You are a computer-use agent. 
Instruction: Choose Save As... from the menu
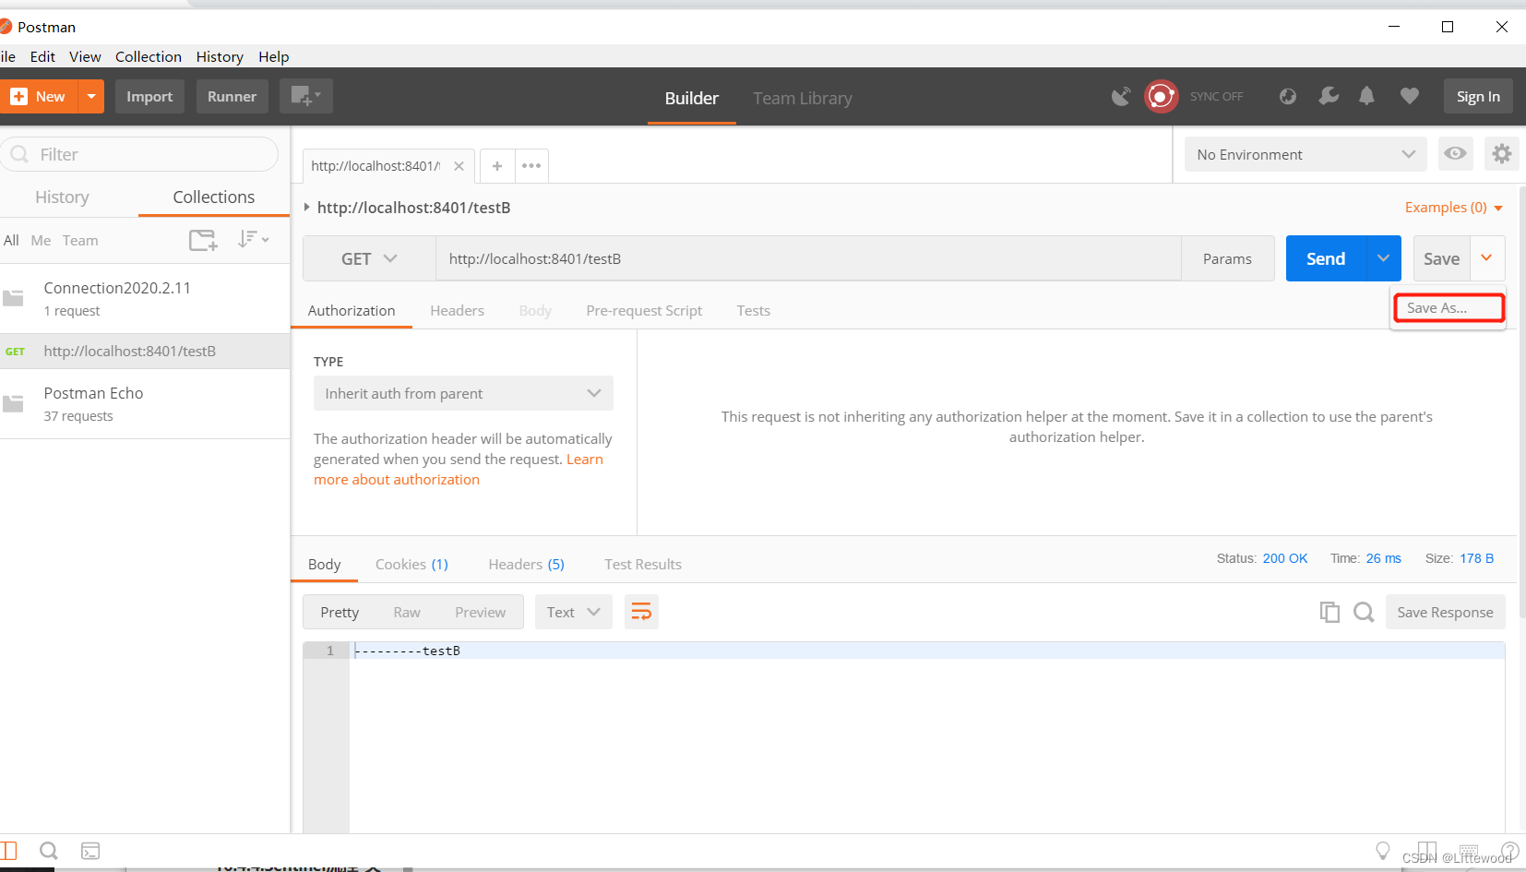(x=1449, y=308)
